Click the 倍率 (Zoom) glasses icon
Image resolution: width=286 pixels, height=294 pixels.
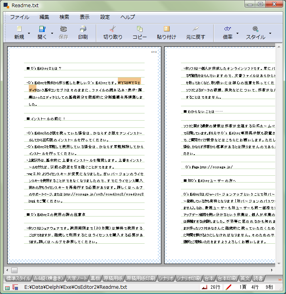[228, 29]
